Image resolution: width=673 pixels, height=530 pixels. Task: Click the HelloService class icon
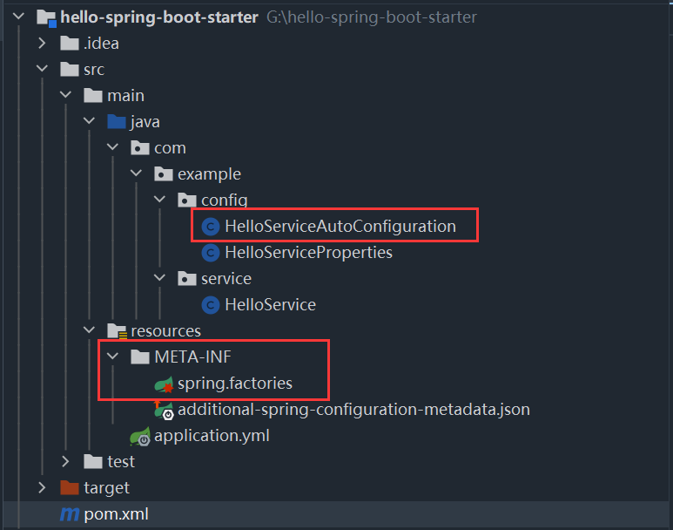tap(210, 305)
